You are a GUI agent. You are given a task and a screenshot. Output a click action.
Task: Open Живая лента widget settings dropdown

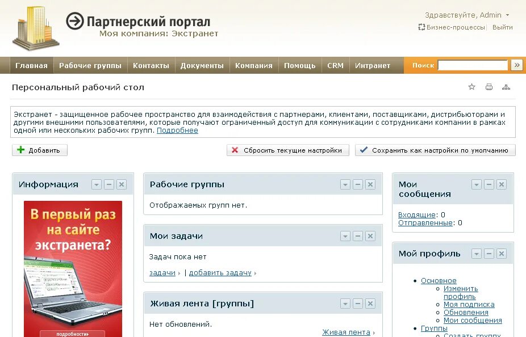345,304
